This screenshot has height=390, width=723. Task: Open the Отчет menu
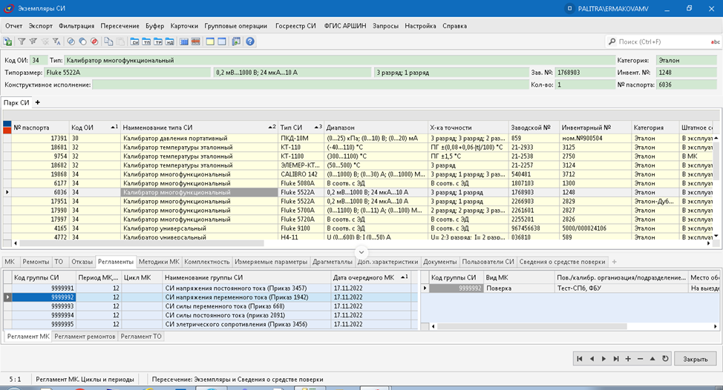(14, 26)
